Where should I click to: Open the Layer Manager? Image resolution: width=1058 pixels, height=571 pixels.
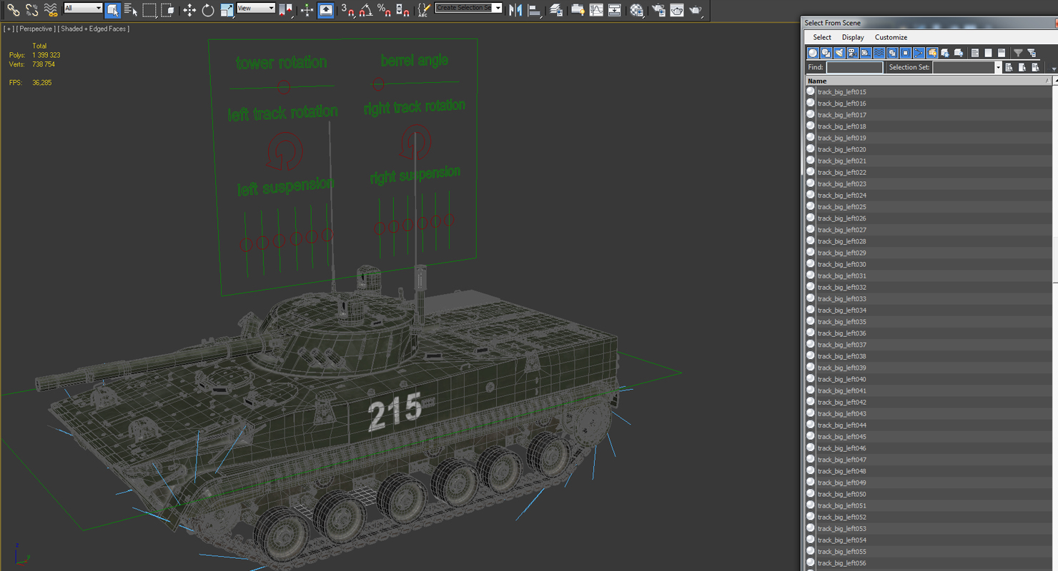point(555,10)
